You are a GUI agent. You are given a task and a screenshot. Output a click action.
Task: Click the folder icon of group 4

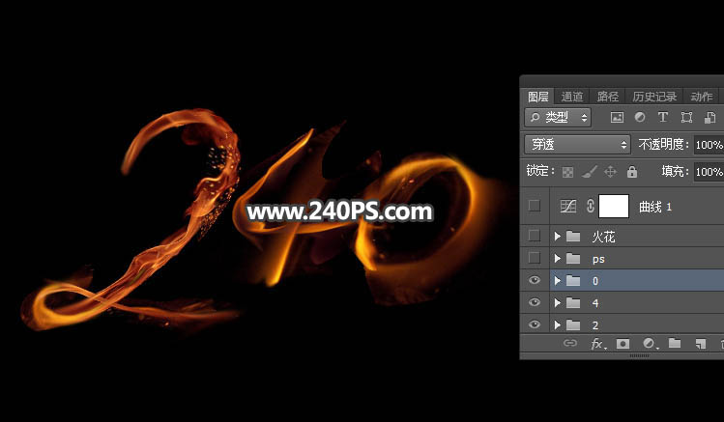pyautogui.click(x=573, y=302)
